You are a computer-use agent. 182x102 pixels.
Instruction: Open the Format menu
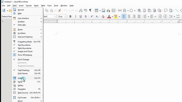29,6
